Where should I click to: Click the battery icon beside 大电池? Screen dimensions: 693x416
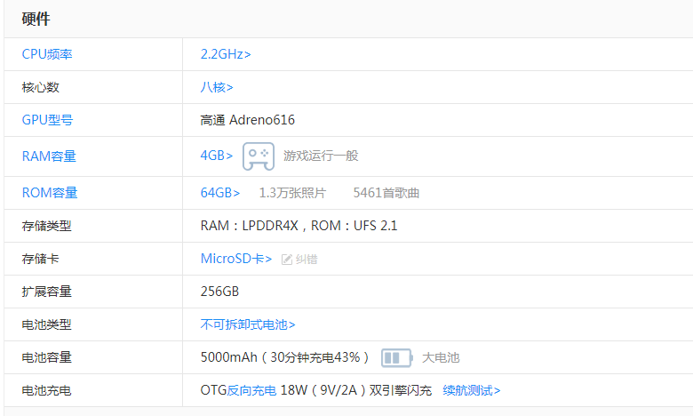397,357
